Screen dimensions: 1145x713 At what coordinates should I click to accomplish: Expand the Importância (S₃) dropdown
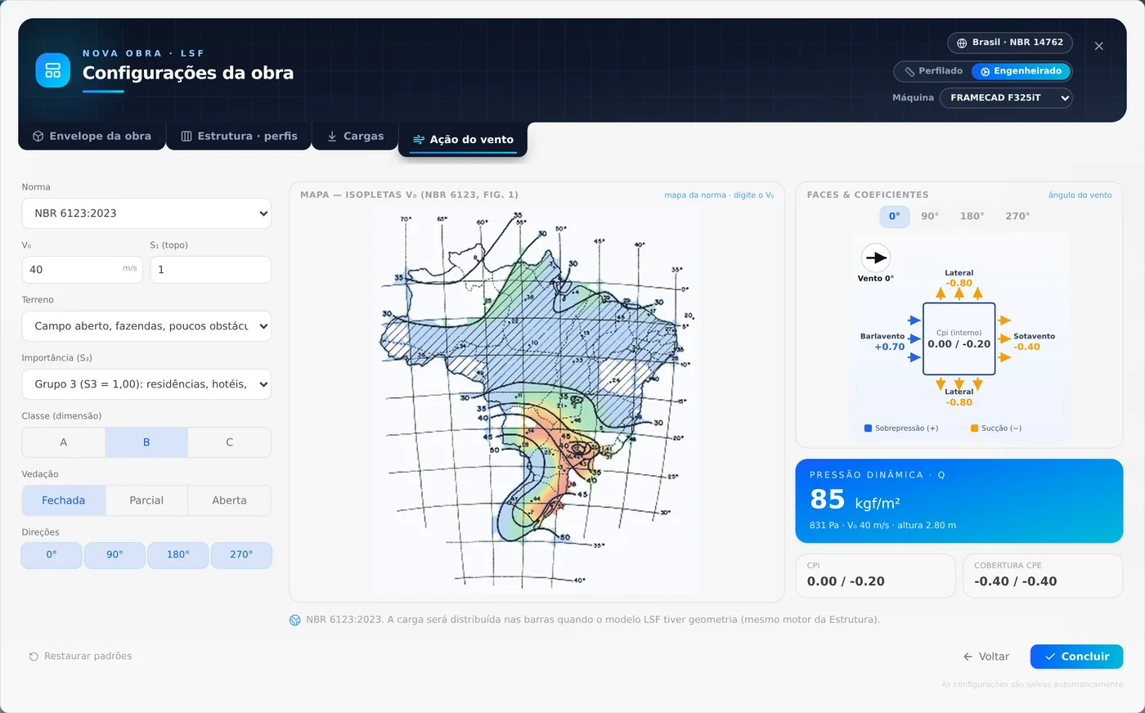coord(146,384)
